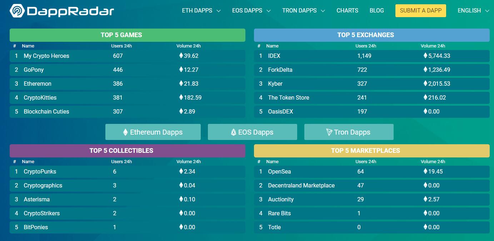Screen dimensions: 494x241
Task: Click ForkDelta volume value 1,236.49
Action: pos(439,70)
